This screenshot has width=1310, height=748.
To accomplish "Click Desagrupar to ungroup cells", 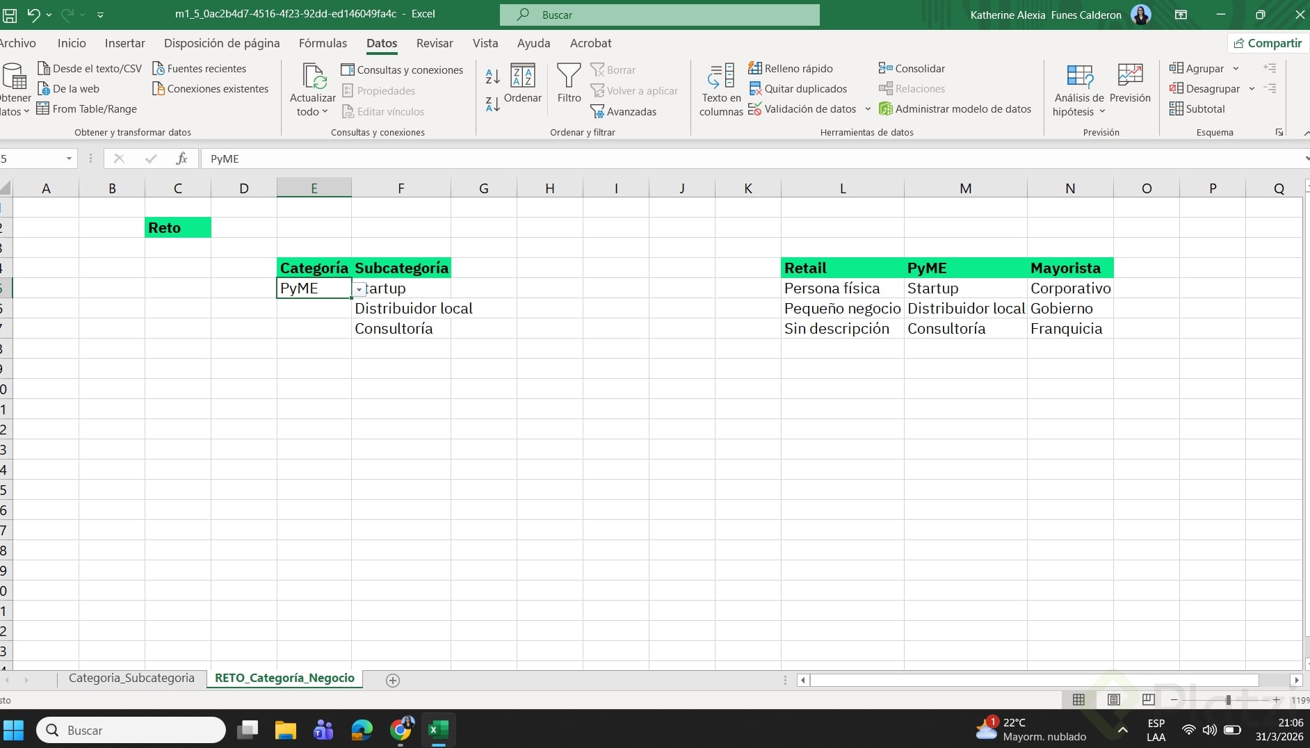I will pyautogui.click(x=1204, y=89).
